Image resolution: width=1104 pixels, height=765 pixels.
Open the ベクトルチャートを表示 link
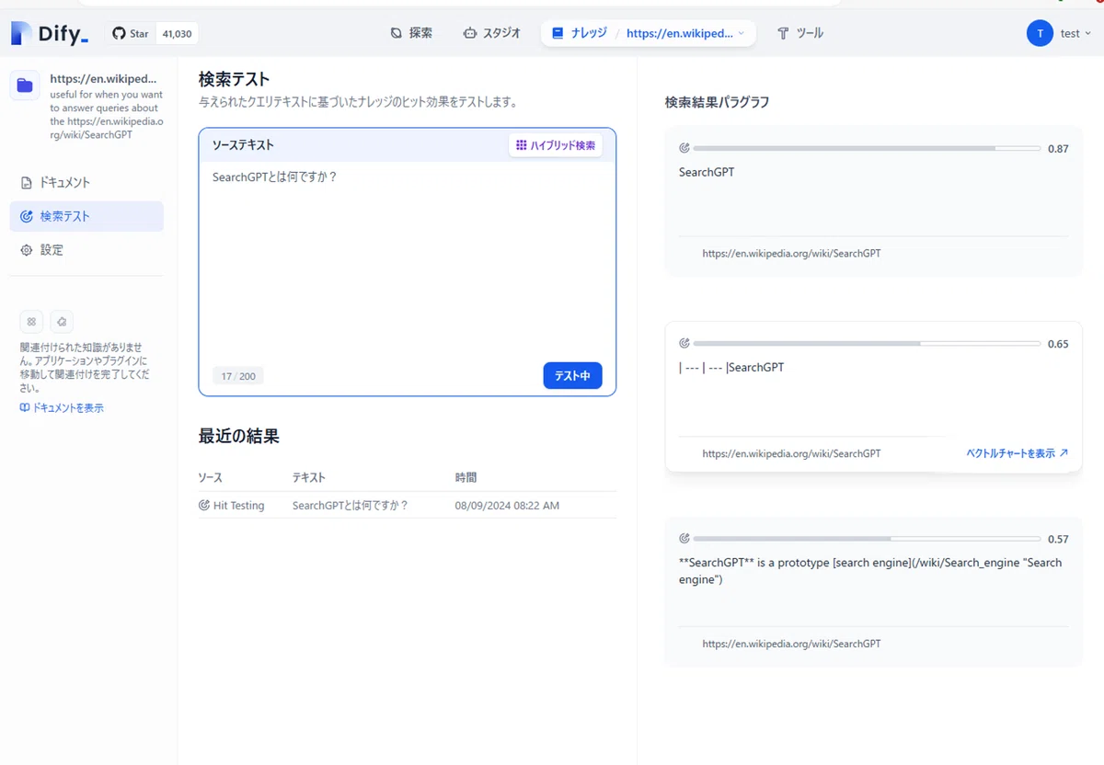coord(1018,453)
